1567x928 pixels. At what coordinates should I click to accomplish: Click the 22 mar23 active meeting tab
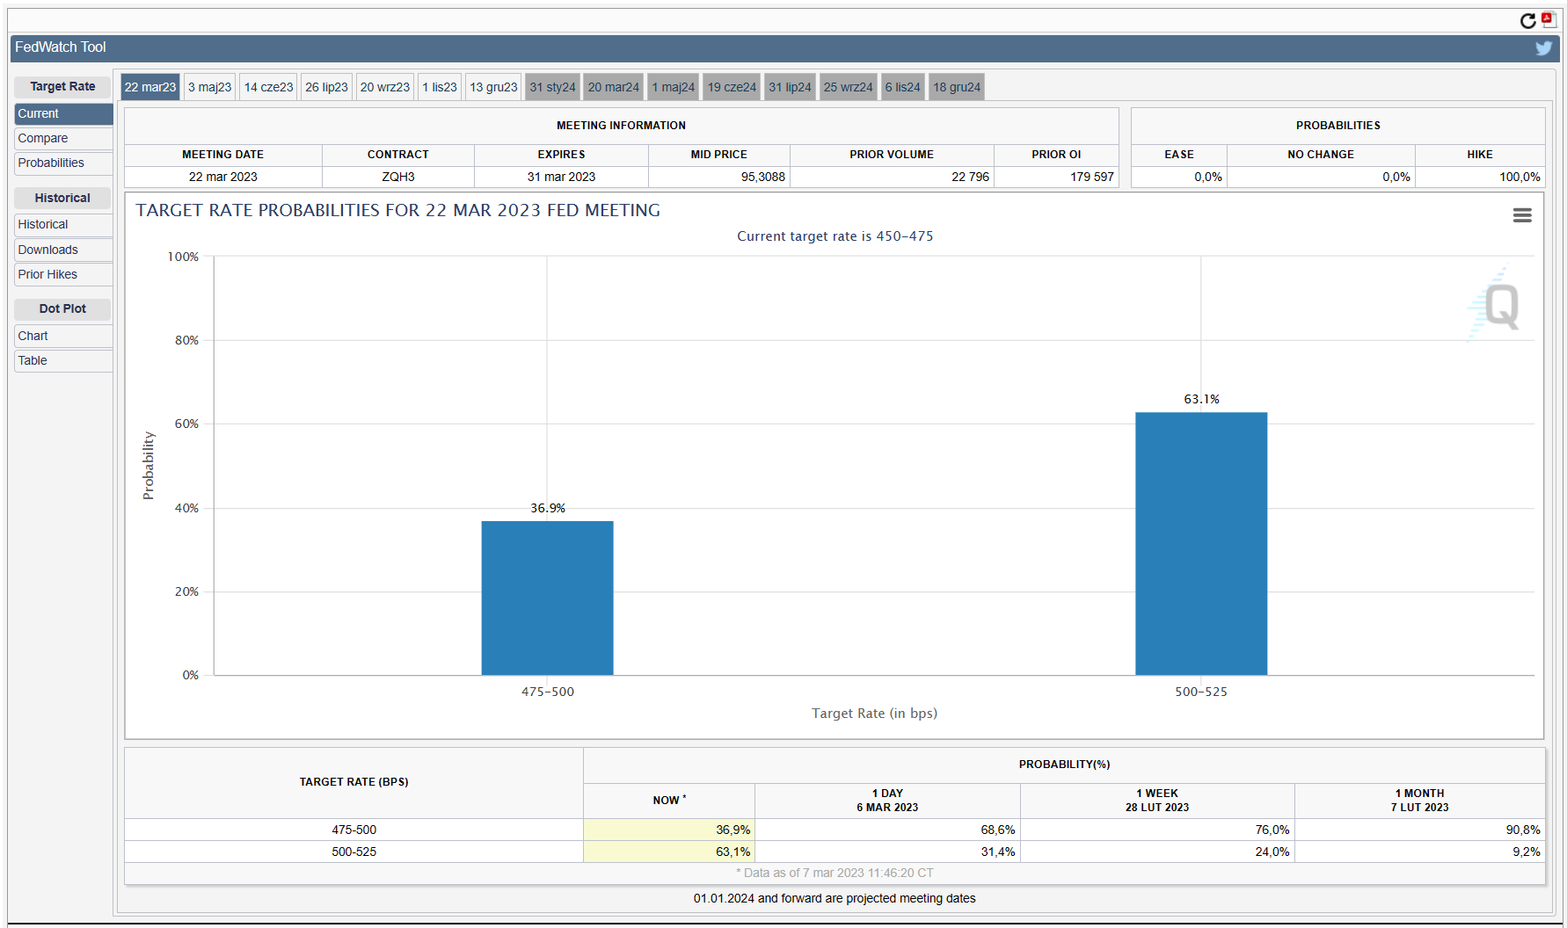(150, 87)
